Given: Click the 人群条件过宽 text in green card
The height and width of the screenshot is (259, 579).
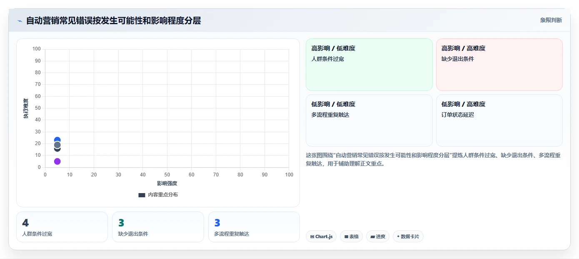Looking at the screenshot, I should [x=327, y=59].
